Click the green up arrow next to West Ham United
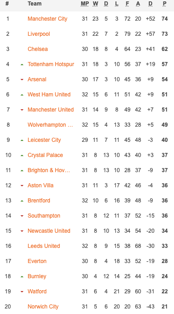The image size is (174, 314). [x=22, y=95]
